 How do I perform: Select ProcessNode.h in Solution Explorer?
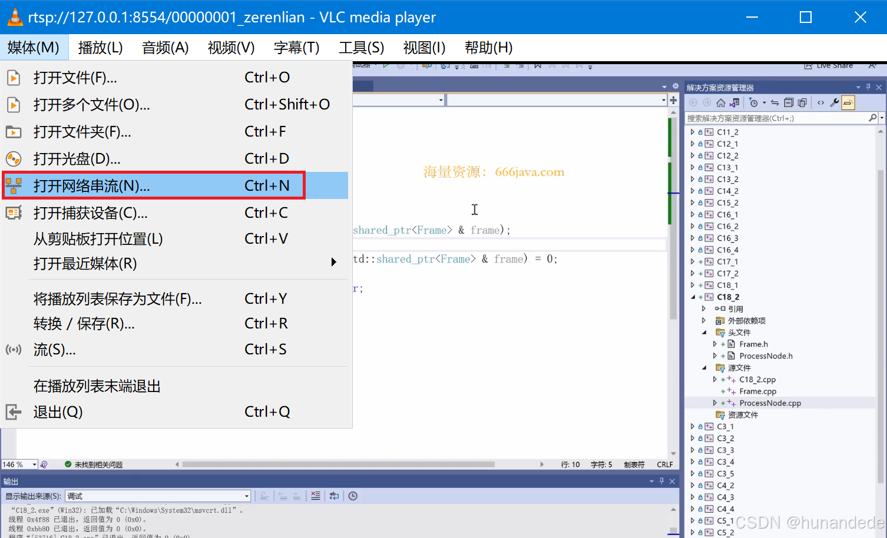point(766,356)
